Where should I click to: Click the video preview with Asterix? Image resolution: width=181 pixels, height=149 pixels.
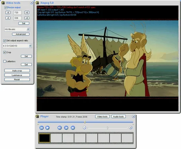[x=107, y=58]
